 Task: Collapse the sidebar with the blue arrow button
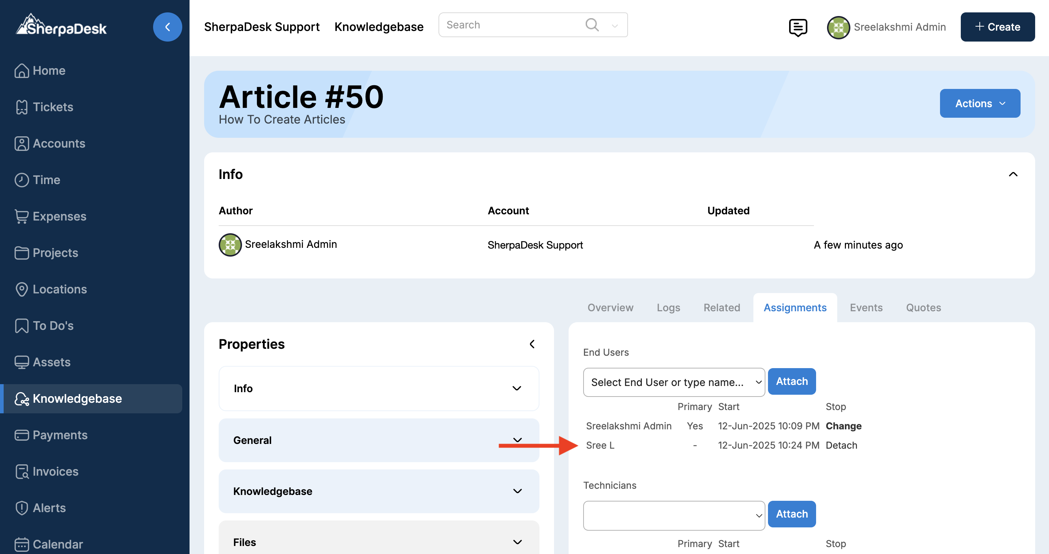(x=167, y=27)
